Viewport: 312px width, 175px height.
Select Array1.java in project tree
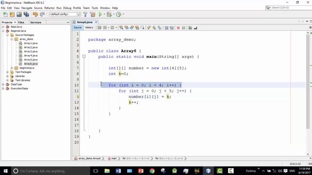click(31, 43)
